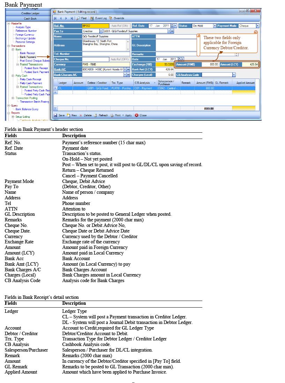Go to the first record using navigation arrow
This screenshot has height=383, width=285.
[55, 18]
